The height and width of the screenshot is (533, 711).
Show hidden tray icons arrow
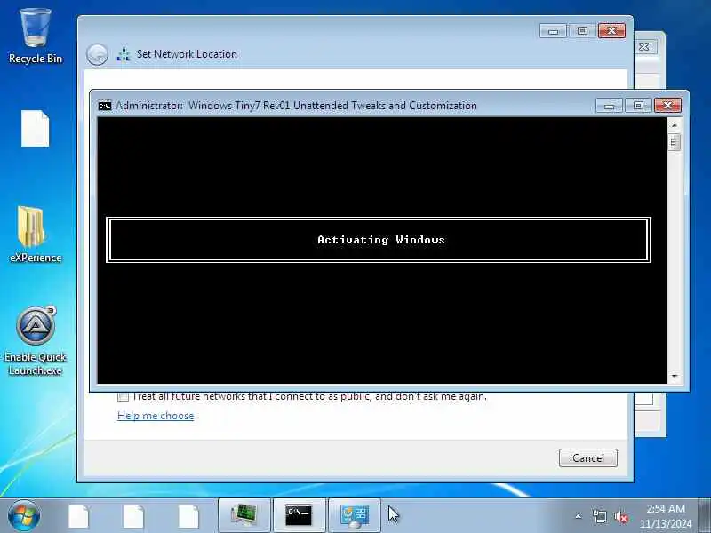point(579,516)
